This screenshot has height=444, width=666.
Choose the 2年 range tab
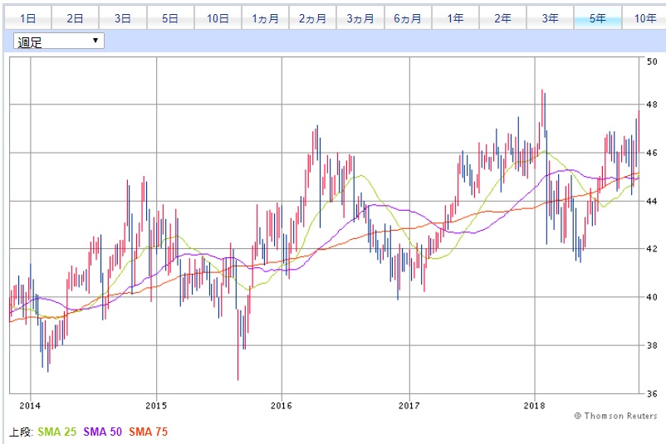click(x=502, y=17)
